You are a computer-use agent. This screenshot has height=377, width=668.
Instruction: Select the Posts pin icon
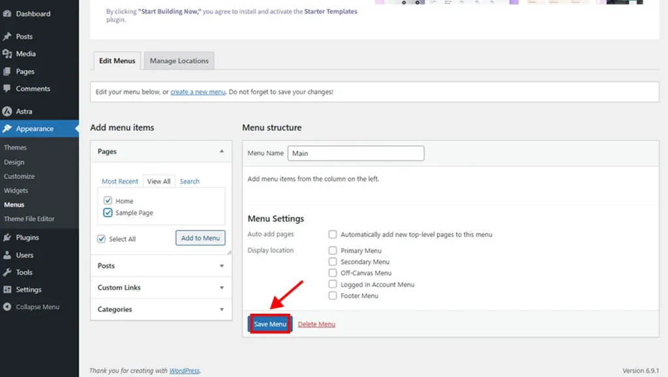(x=8, y=37)
